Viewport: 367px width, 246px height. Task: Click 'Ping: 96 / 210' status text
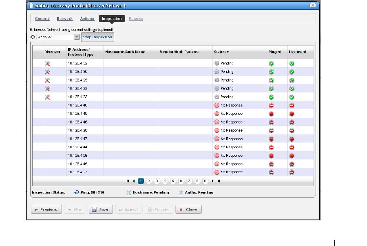point(92,193)
